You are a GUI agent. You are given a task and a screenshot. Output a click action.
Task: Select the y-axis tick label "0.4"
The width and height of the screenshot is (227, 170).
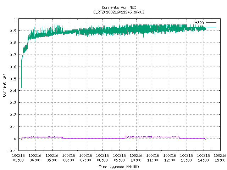pyautogui.click(x=13, y=91)
